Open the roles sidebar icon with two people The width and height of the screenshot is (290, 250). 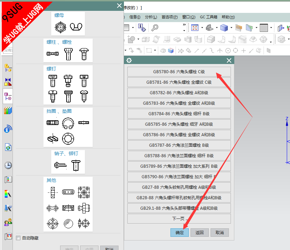(8, 222)
